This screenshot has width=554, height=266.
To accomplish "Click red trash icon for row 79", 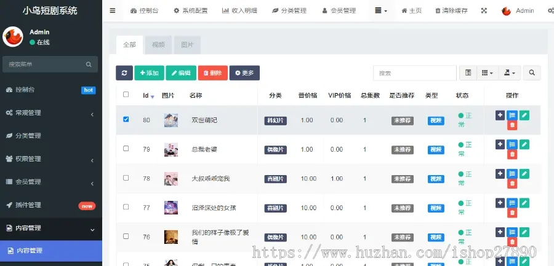I will tap(512, 154).
